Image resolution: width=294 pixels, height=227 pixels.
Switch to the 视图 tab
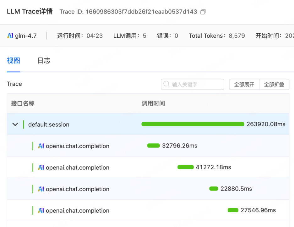pyautogui.click(x=13, y=61)
